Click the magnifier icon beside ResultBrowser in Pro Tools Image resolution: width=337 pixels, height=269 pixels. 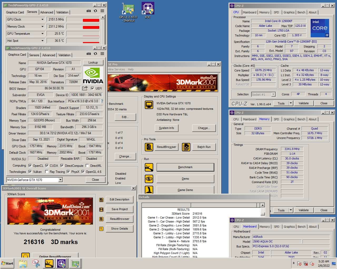(x=149, y=147)
